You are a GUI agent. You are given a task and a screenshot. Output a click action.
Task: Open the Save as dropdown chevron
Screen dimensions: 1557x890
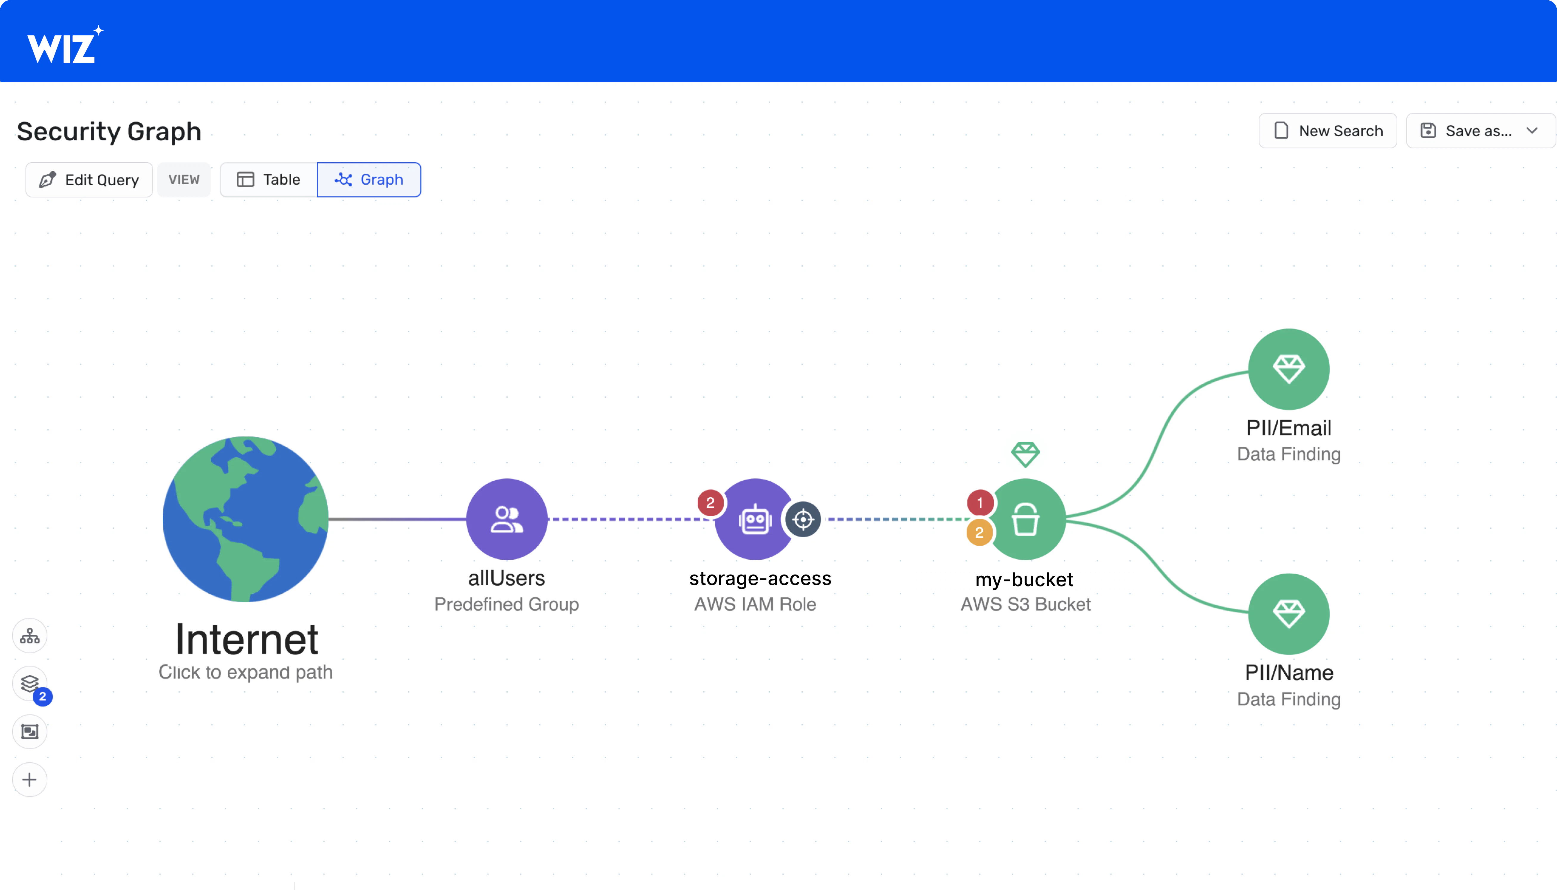point(1531,131)
